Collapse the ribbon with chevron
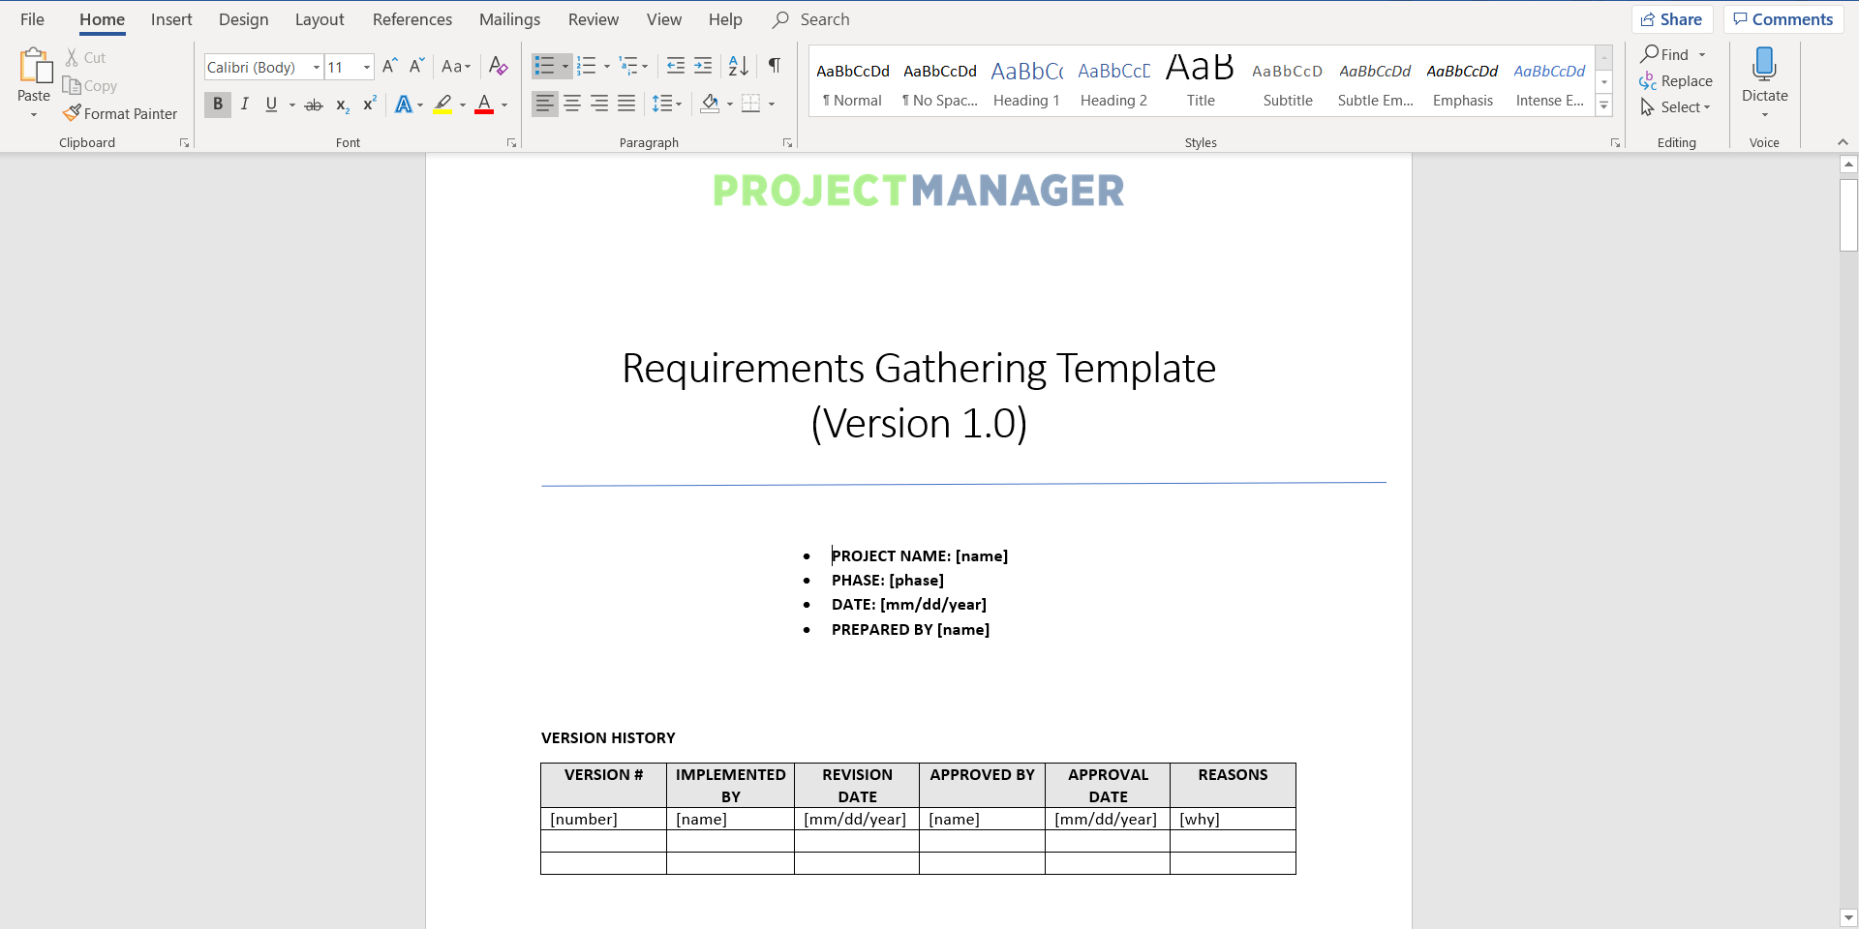The image size is (1859, 929). (1843, 142)
